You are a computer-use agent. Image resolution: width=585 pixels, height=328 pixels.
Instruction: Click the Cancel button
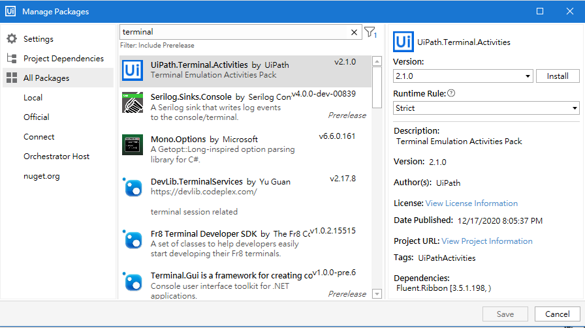click(558, 314)
